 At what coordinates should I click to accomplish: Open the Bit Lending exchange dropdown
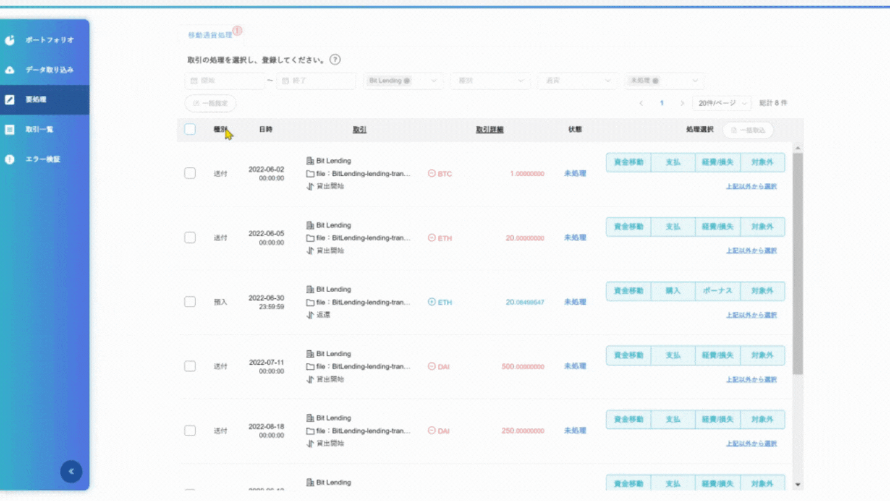(x=403, y=81)
